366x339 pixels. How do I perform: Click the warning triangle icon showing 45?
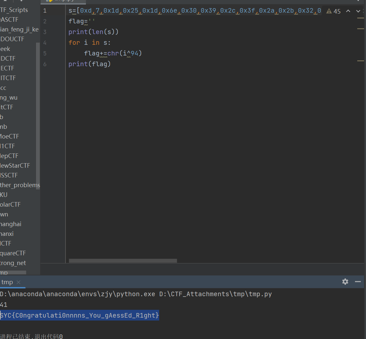coord(329,11)
